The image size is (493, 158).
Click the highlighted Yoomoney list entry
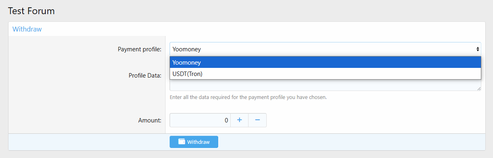[x=325, y=62]
